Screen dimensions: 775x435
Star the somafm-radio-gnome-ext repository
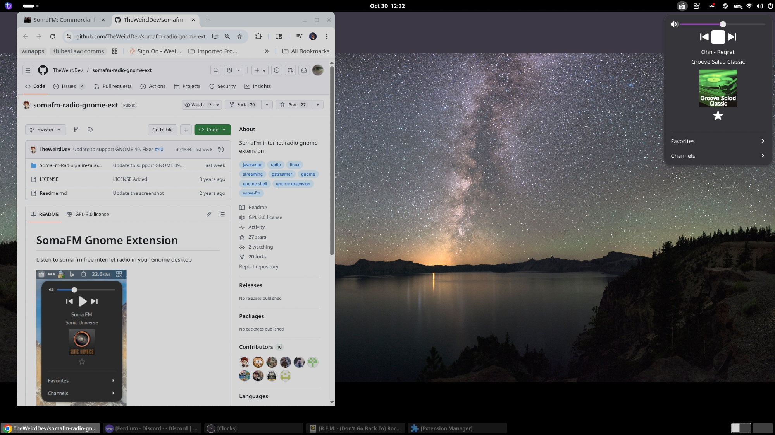(293, 105)
